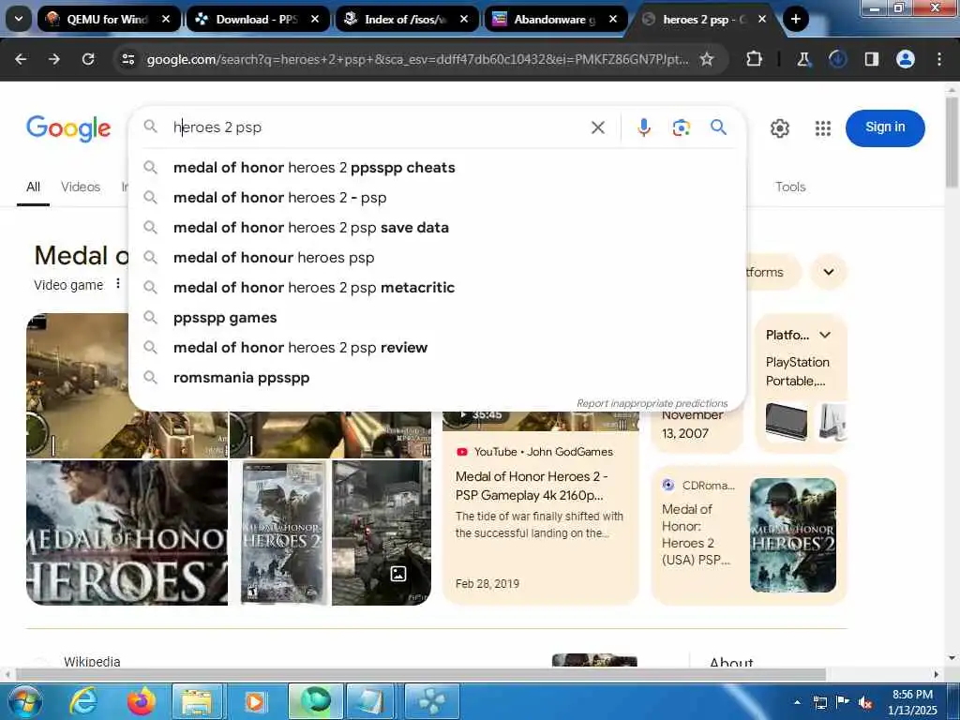This screenshot has width=960, height=720.
Task: Open gameplay screenshot with image icon
Action: click(382, 532)
